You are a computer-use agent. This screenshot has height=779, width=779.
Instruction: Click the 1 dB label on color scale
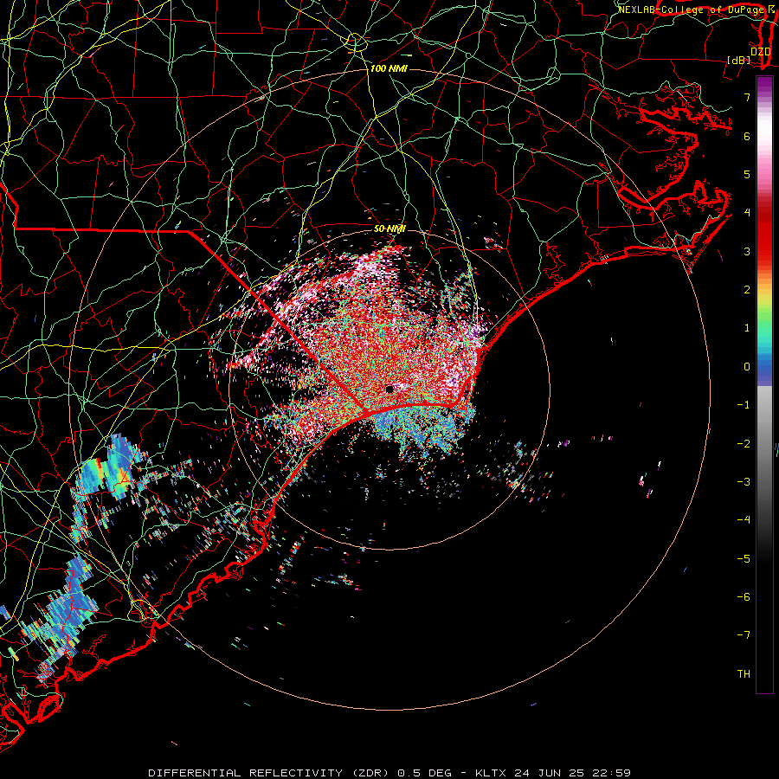click(x=747, y=328)
